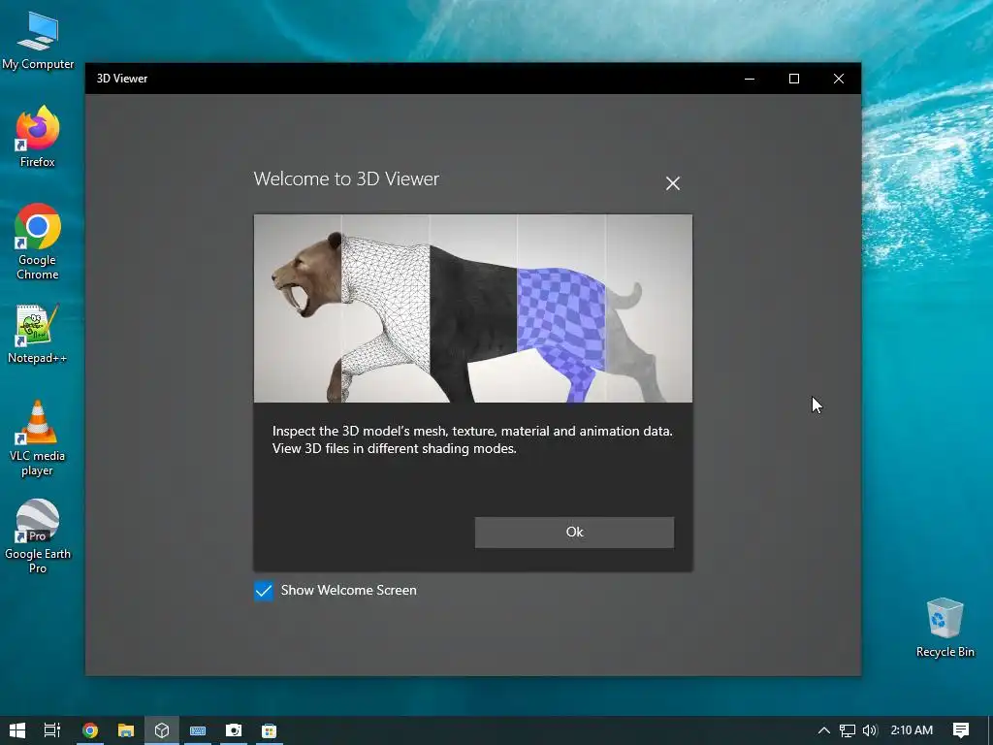Click the 'Inspect the 3D model's mesh' description text
The height and width of the screenshot is (745, 993).
pos(472,439)
